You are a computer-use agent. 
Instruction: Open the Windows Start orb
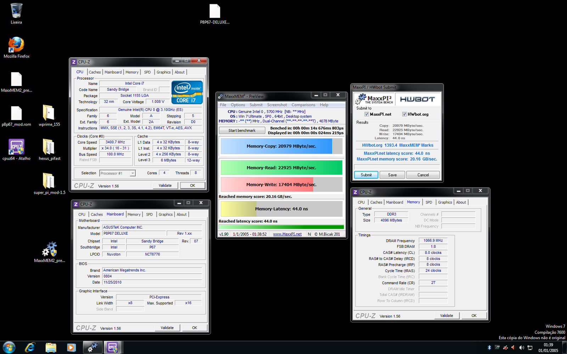[9, 348]
